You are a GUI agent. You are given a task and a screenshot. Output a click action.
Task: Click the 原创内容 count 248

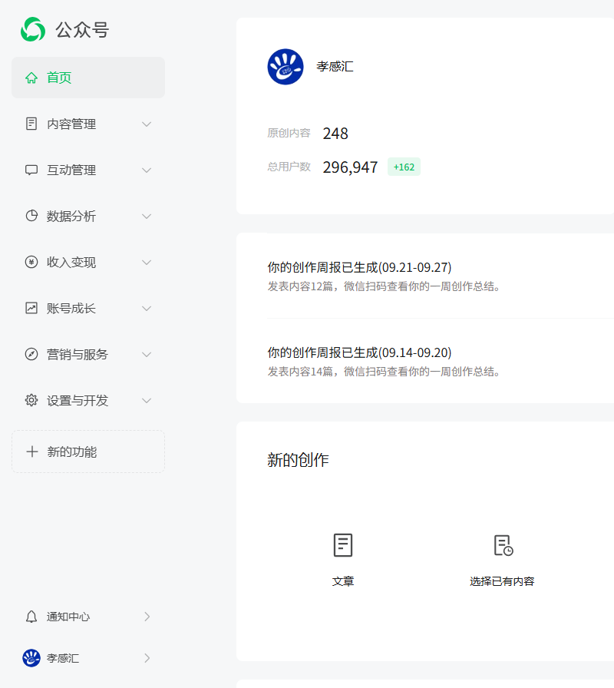[335, 134]
